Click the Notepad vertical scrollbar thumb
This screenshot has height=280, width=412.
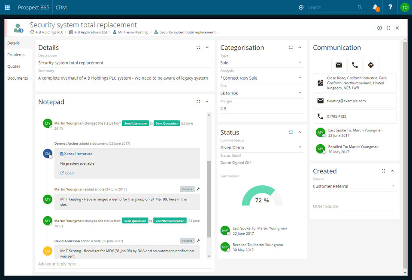[209, 199]
